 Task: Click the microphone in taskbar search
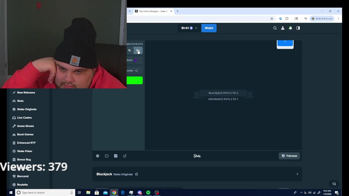point(71,192)
